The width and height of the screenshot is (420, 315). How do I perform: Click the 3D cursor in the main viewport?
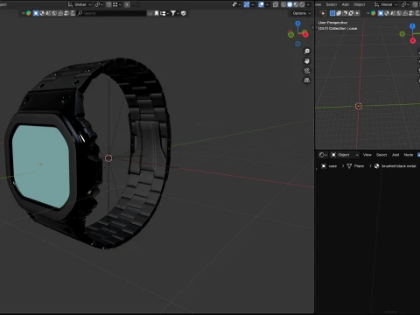click(108, 158)
